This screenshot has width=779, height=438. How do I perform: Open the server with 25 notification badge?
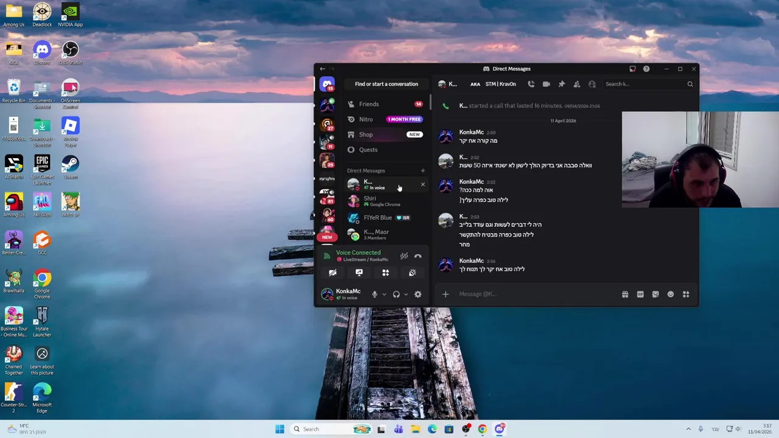[x=327, y=160]
